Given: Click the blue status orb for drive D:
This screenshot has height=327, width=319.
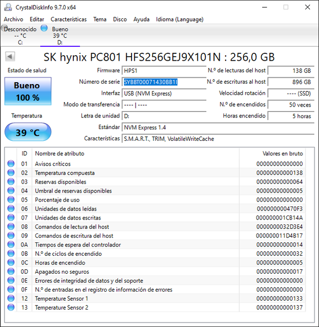Looking at the screenshot, I should [x=44, y=28].
